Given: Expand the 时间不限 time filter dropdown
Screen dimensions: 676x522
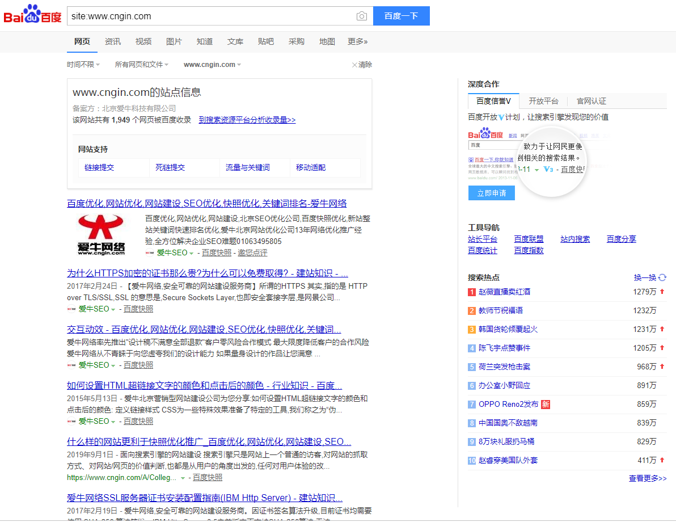Looking at the screenshot, I should point(82,64).
